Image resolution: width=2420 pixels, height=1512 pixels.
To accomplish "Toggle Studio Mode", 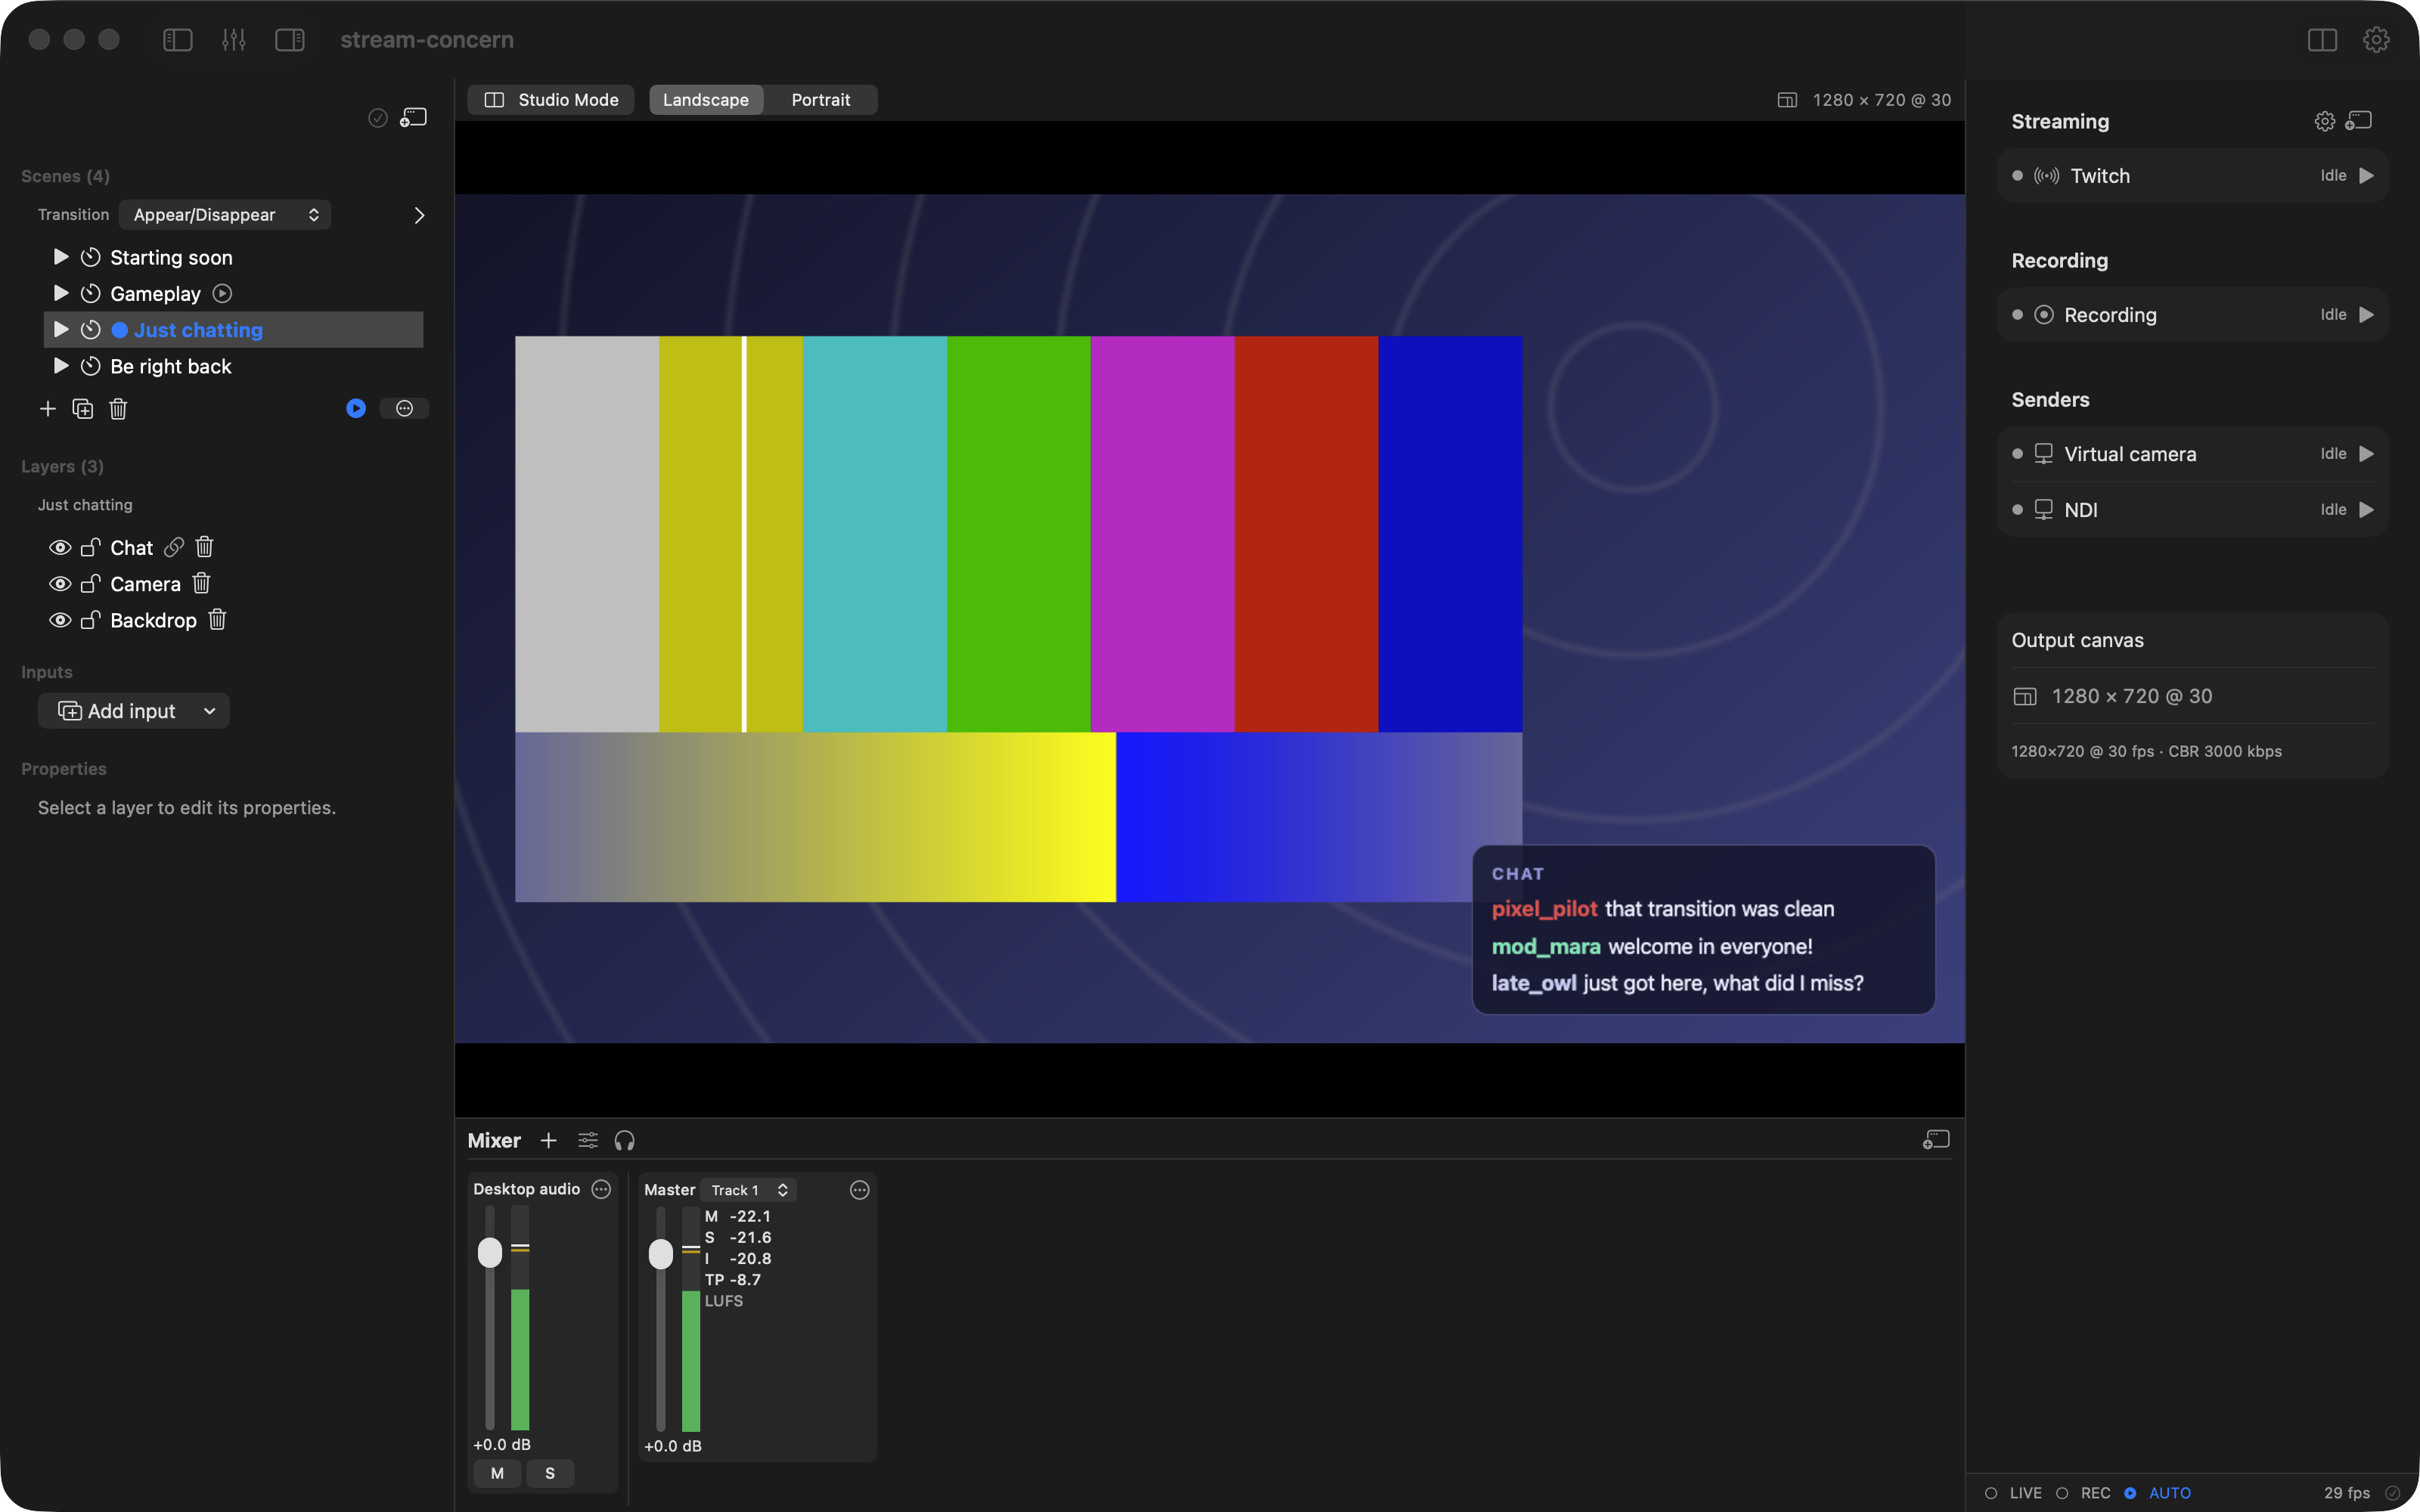I will (x=551, y=100).
